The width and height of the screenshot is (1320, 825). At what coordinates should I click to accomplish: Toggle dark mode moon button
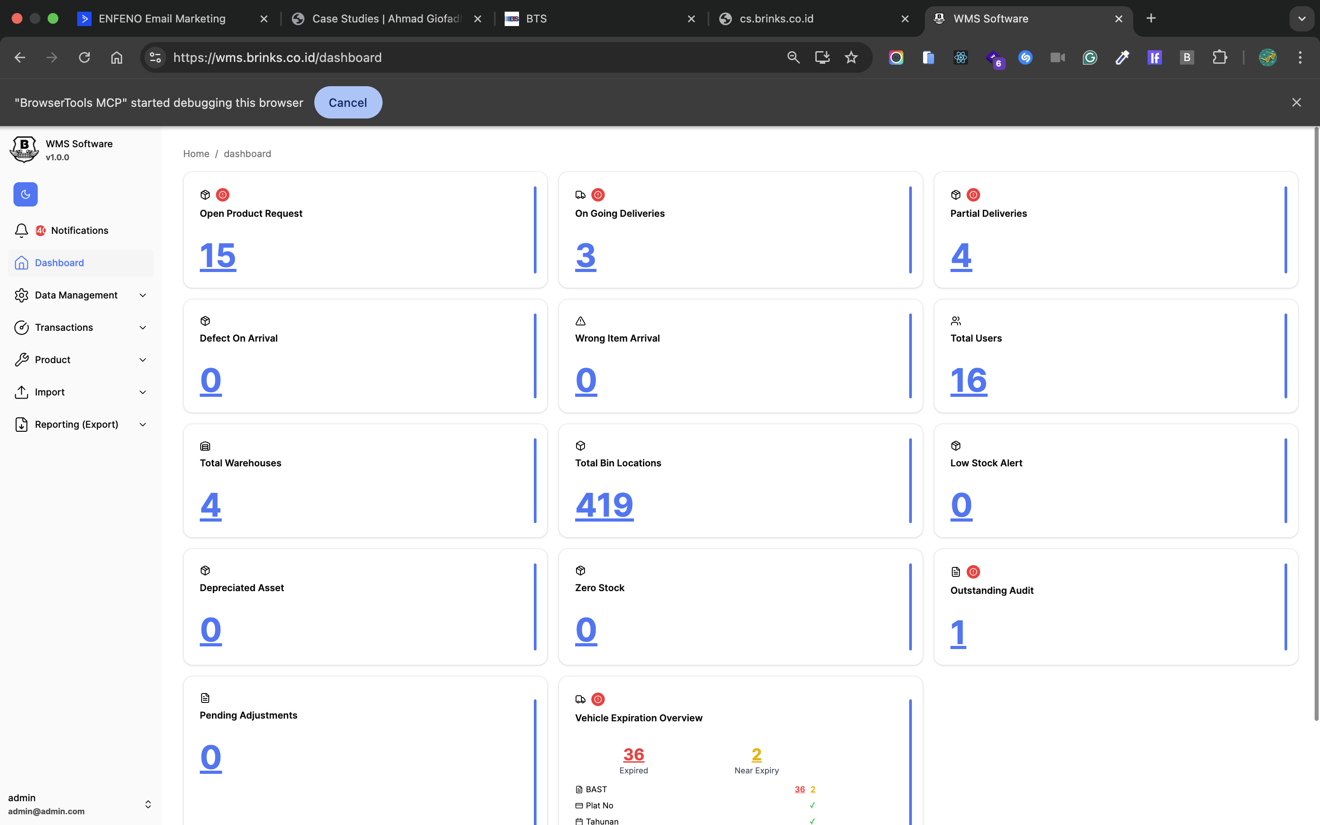pos(25,194)
